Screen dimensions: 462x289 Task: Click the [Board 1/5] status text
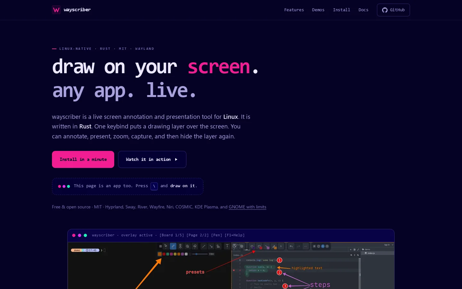pos(172,235)
